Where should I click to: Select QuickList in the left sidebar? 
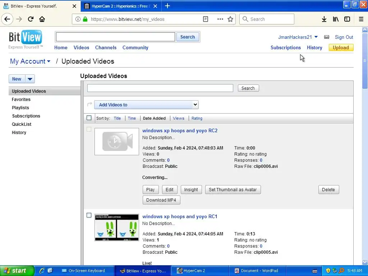[x=22, y=124]
